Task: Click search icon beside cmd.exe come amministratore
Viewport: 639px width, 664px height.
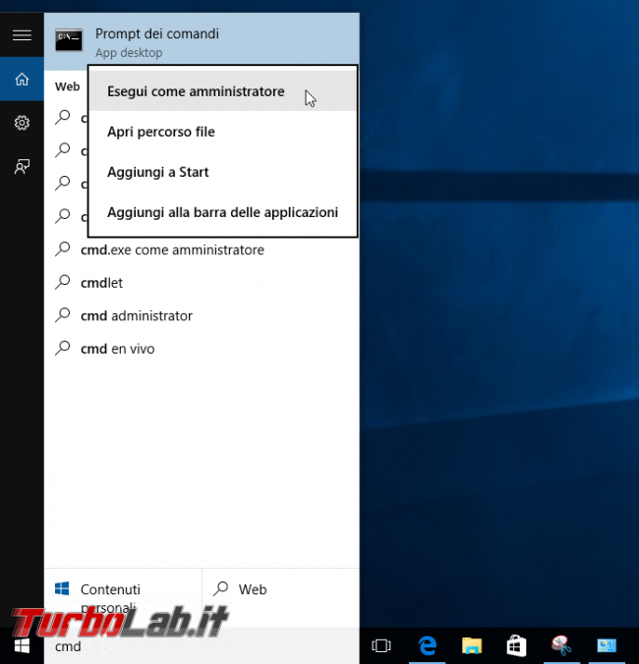Action: click(x=63, y=249)
